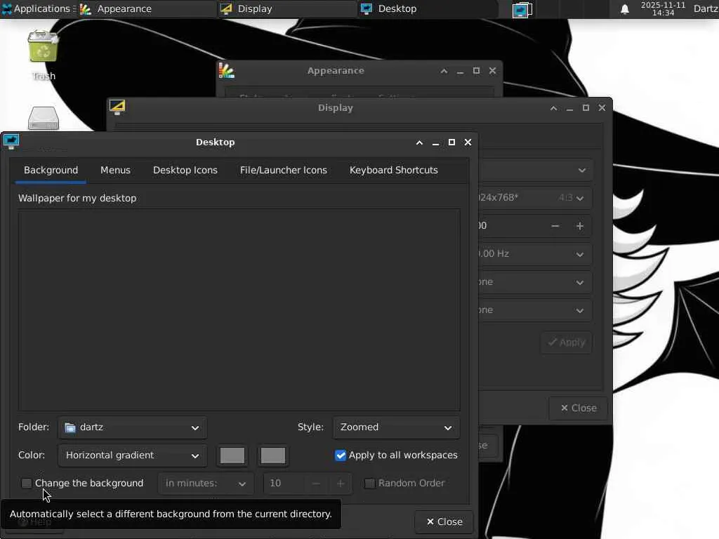Minimize the Appearance window
Screen dimensions: 719x539
tap(460, 71)
